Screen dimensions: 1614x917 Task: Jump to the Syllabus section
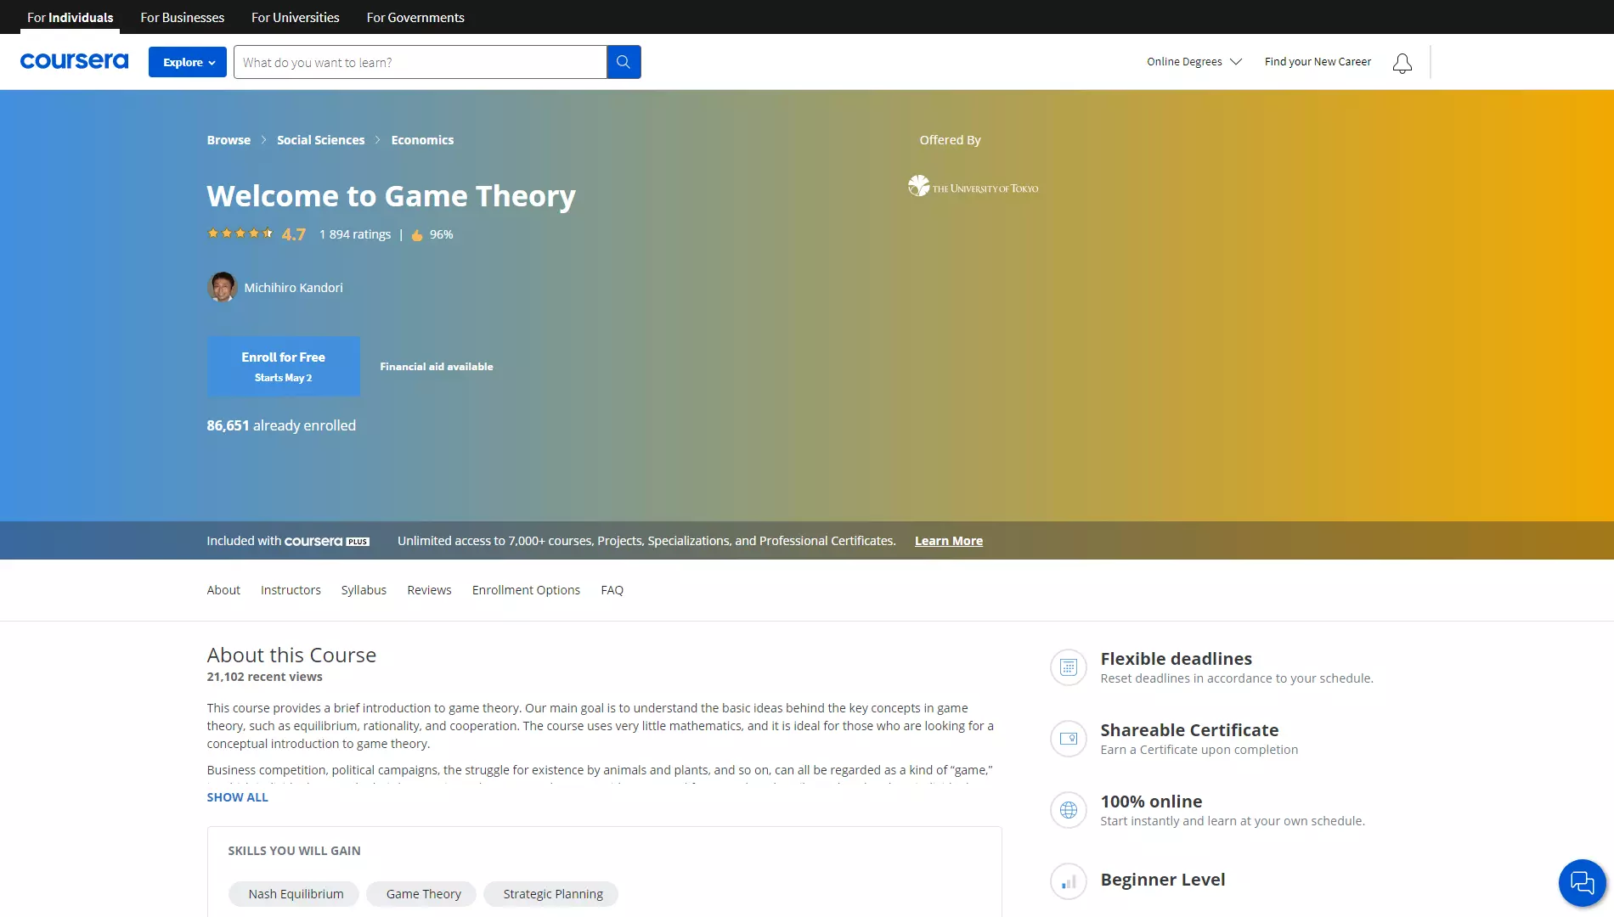364,590
